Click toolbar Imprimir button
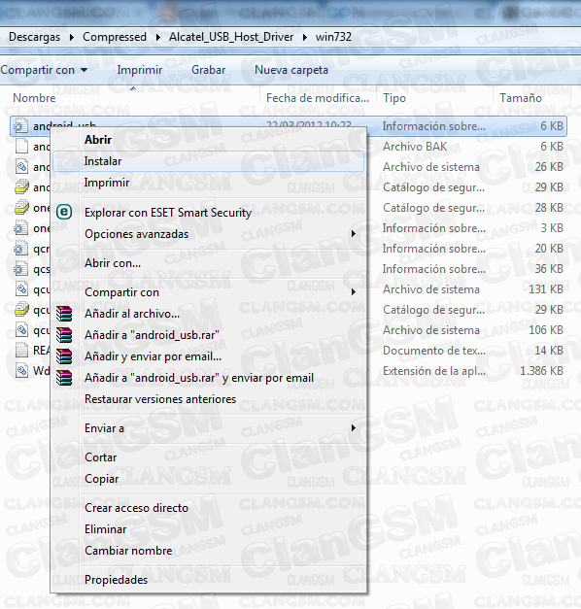The image size is (581, 609). [x=140, y=70]
